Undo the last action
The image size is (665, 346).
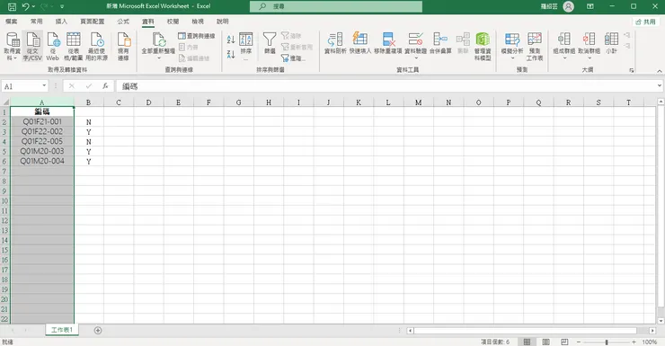[26, 6]
